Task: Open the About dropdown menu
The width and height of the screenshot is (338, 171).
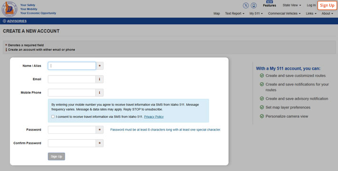Action: pyautogui.click(x=327, y=13)
